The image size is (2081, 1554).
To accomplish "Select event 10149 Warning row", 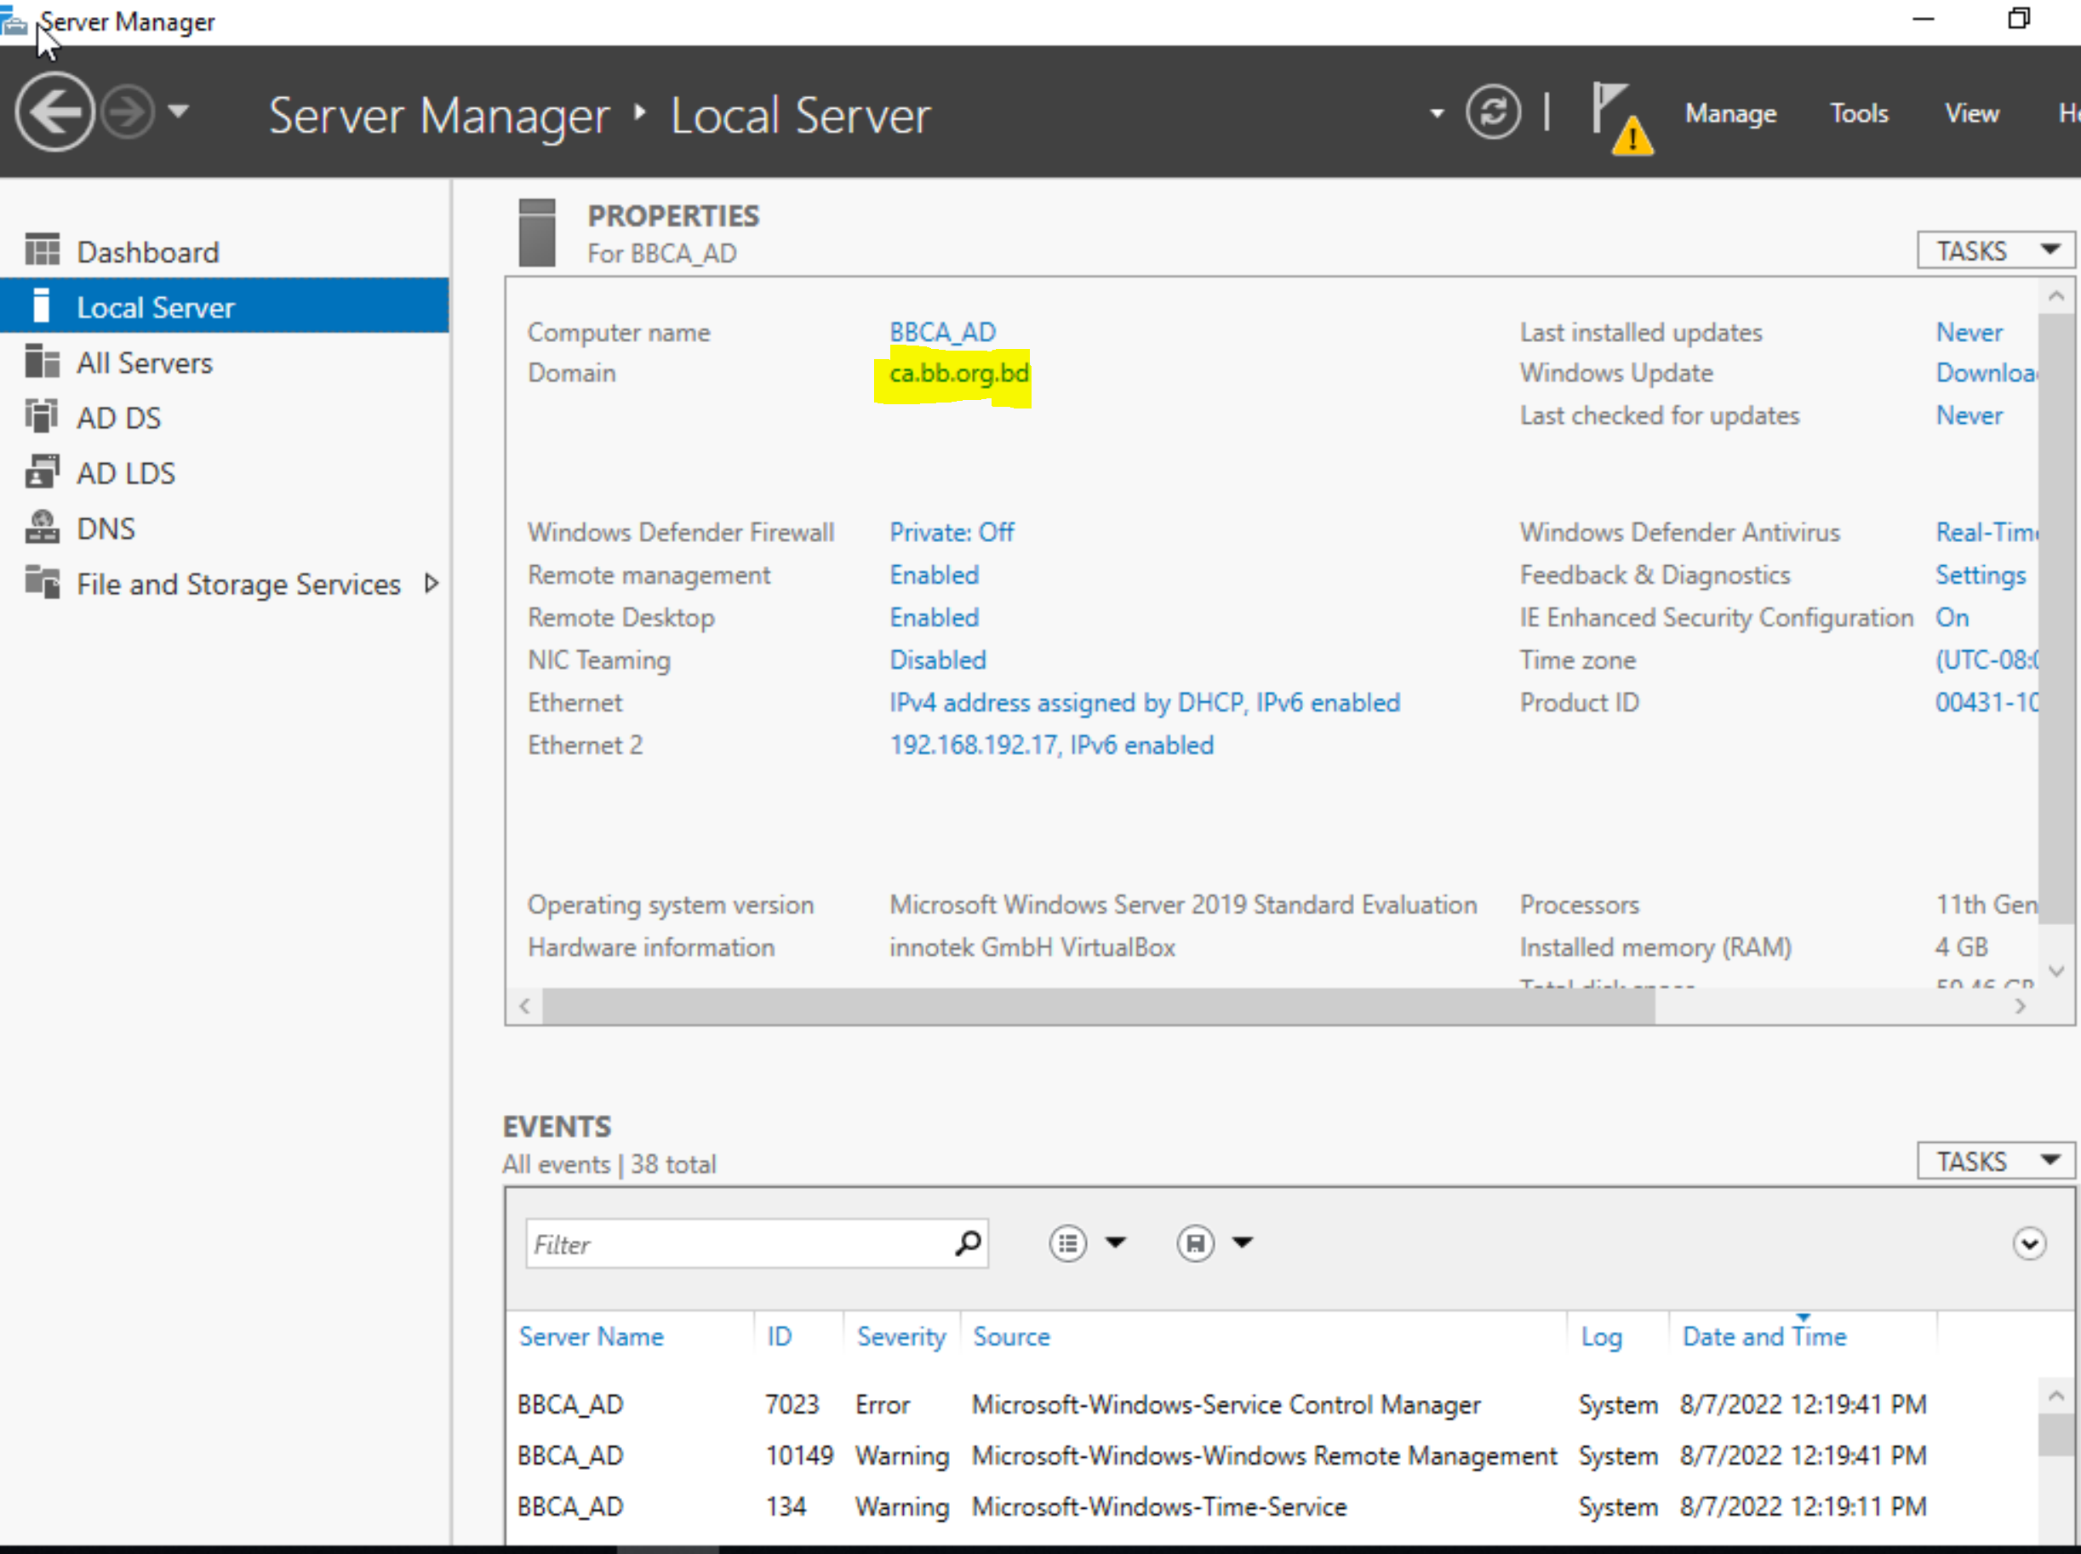I will coord(1272,1455).
